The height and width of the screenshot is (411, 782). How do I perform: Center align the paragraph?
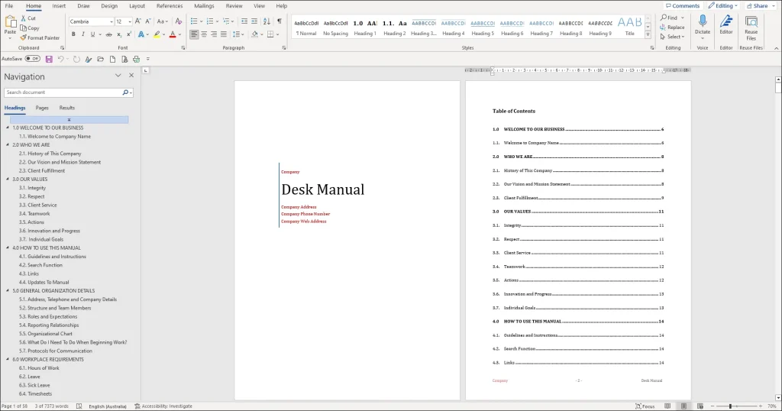204,34
